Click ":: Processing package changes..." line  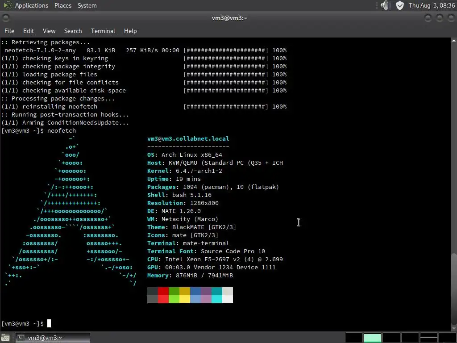[x=58, y=99]
